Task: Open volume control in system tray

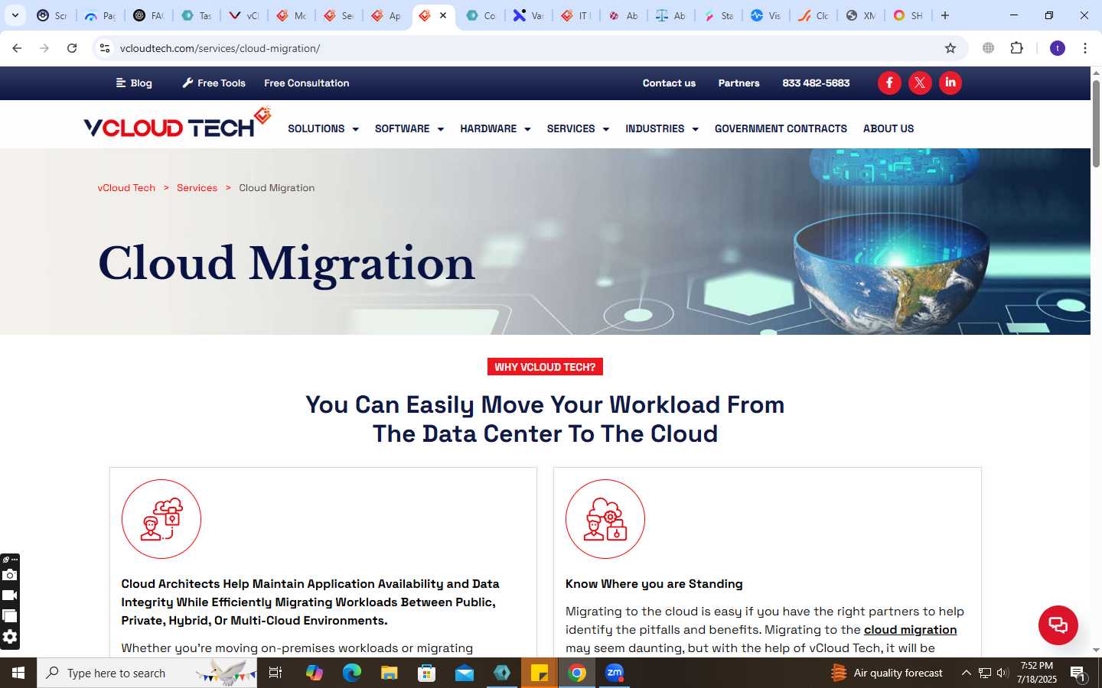Action: pos(1003,673)
